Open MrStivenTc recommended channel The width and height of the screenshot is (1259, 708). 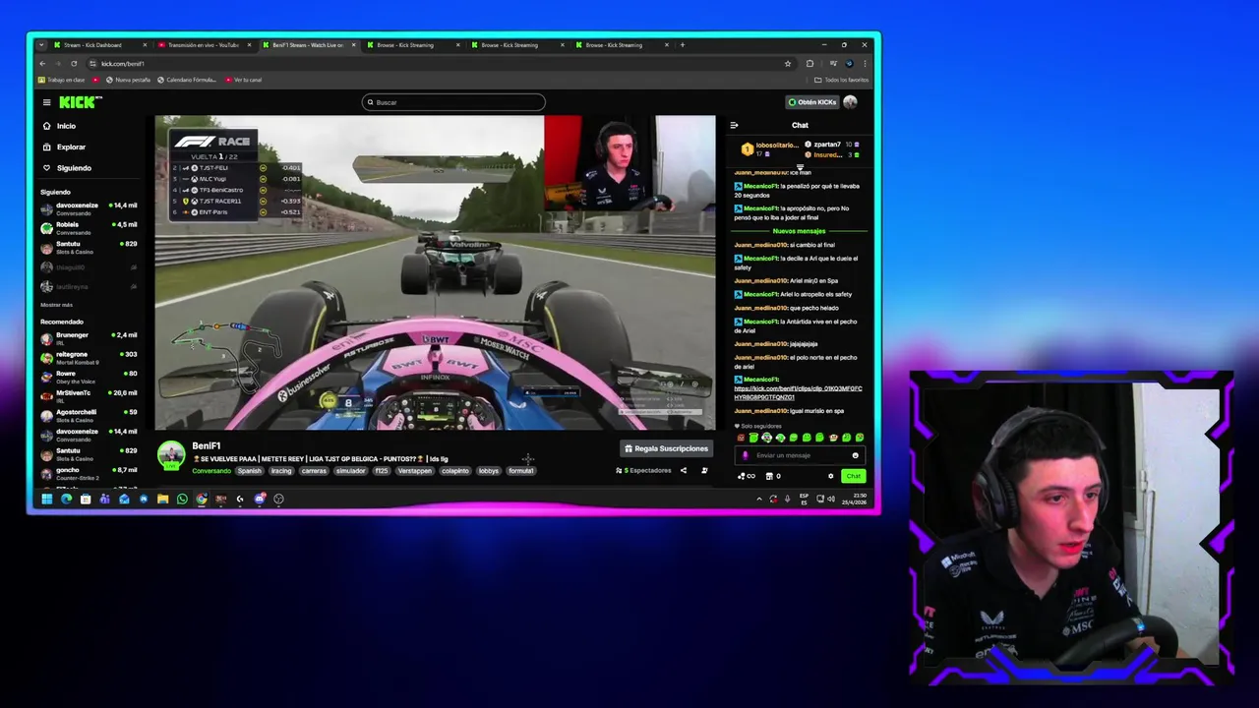tap(90, 395)
